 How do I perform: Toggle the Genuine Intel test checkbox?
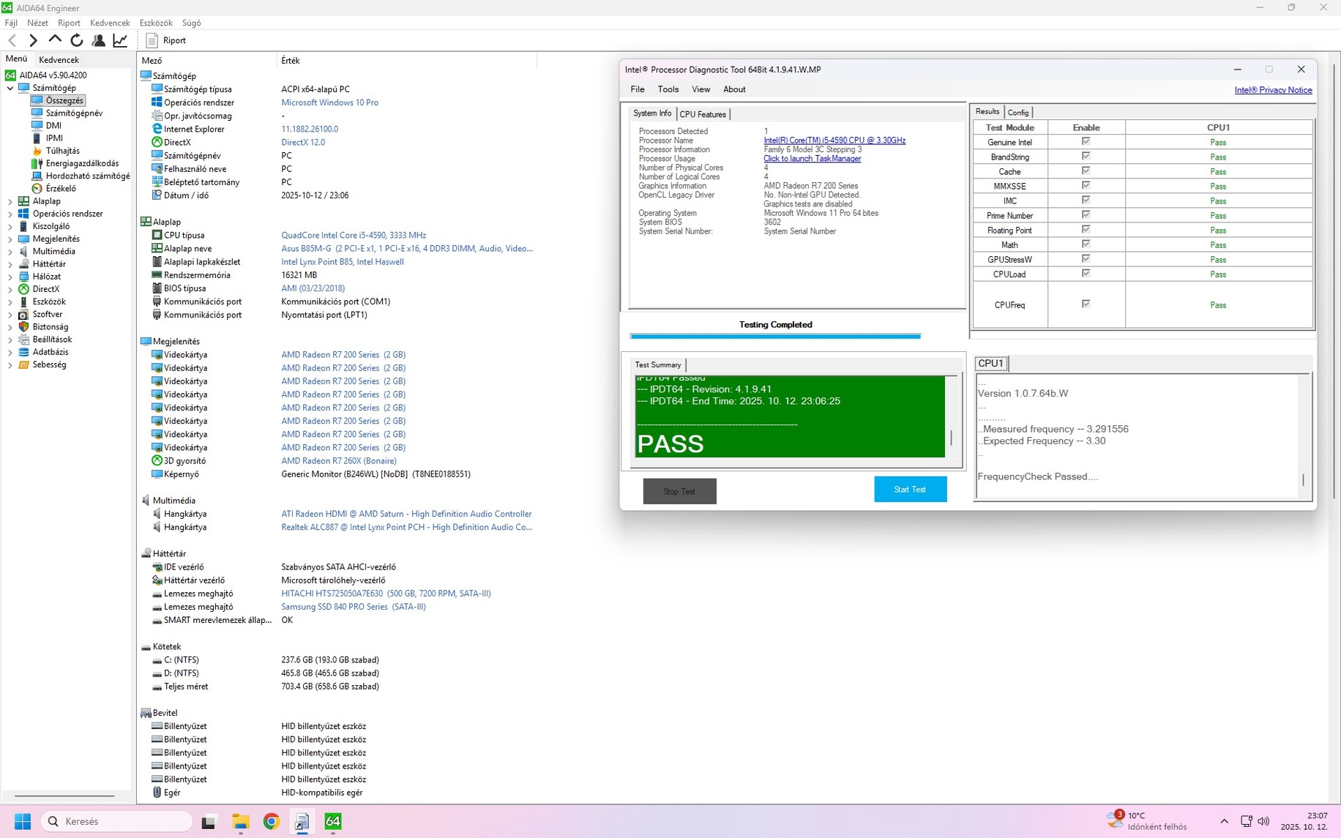(1086, 141)
